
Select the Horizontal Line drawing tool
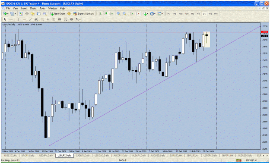click(x=24, y=19)
